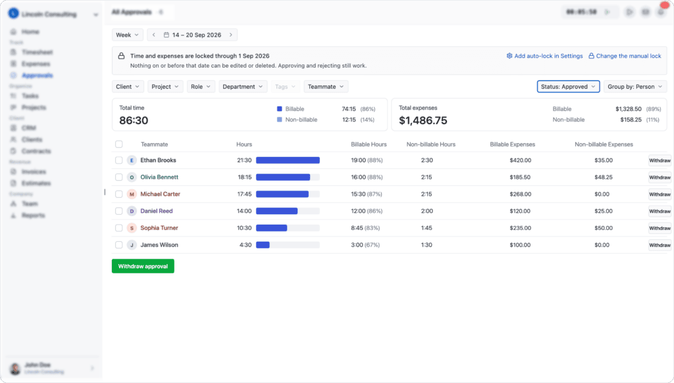
Task: Open the Project filter dropdown
Action: click(165, 87)
